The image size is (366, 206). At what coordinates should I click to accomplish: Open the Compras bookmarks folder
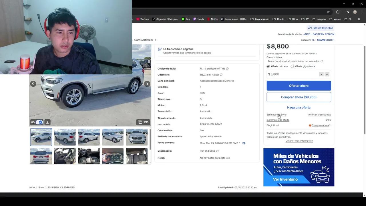(x=319, y=19)
